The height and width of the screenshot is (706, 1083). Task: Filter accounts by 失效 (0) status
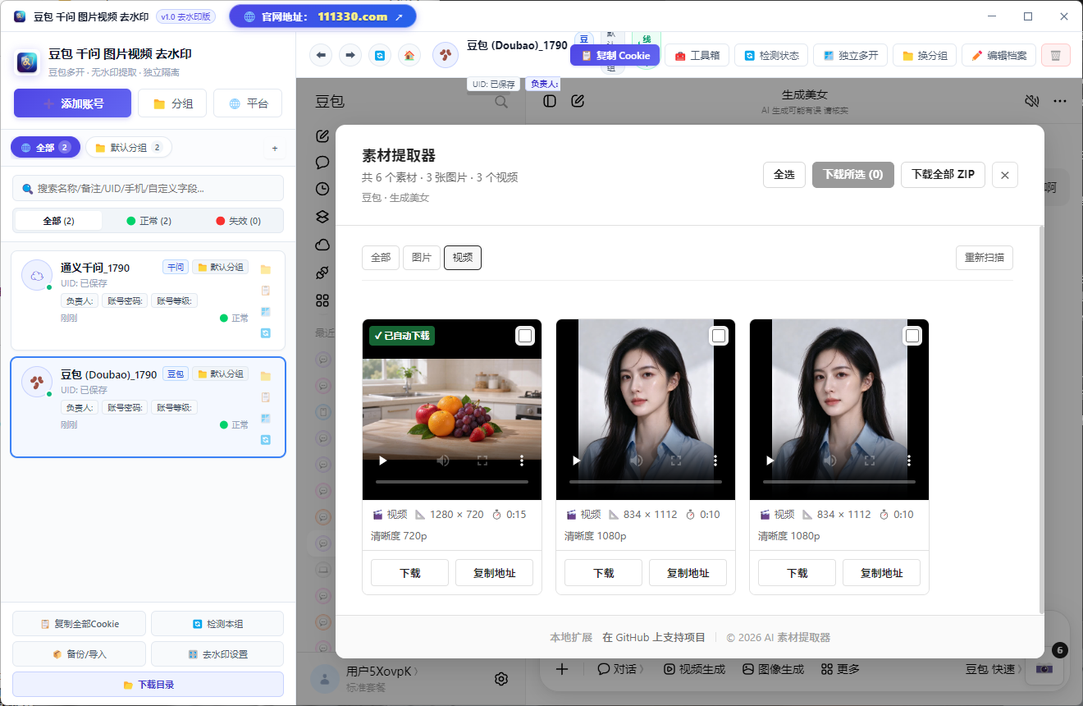click(238, 221)
